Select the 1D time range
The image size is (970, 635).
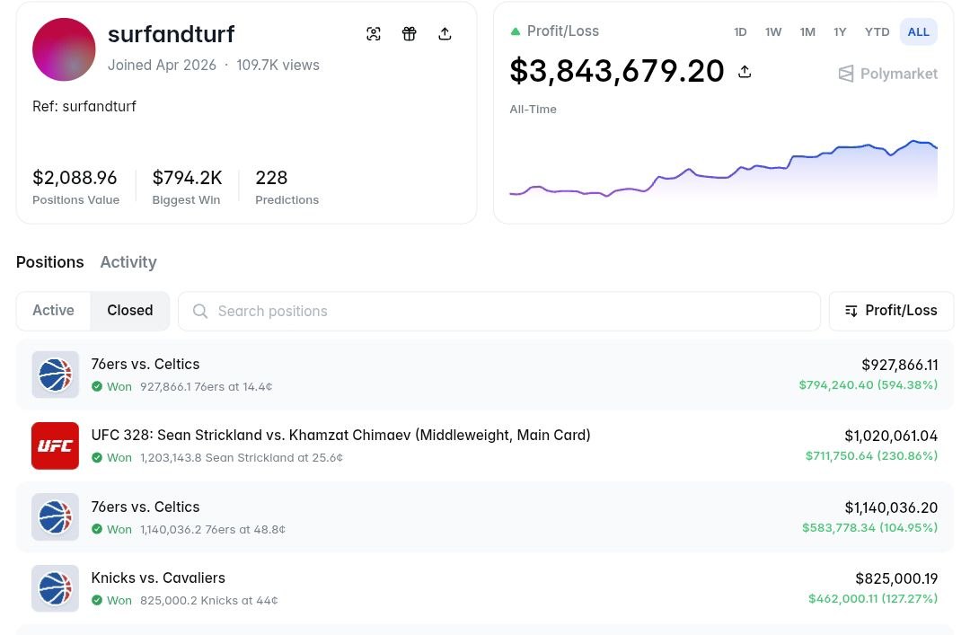coord(740,32)
